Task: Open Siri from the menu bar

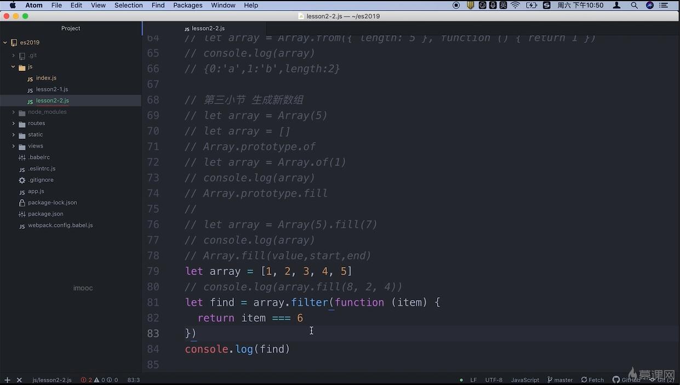Action: pyautogui.click(x=650, y=5)
